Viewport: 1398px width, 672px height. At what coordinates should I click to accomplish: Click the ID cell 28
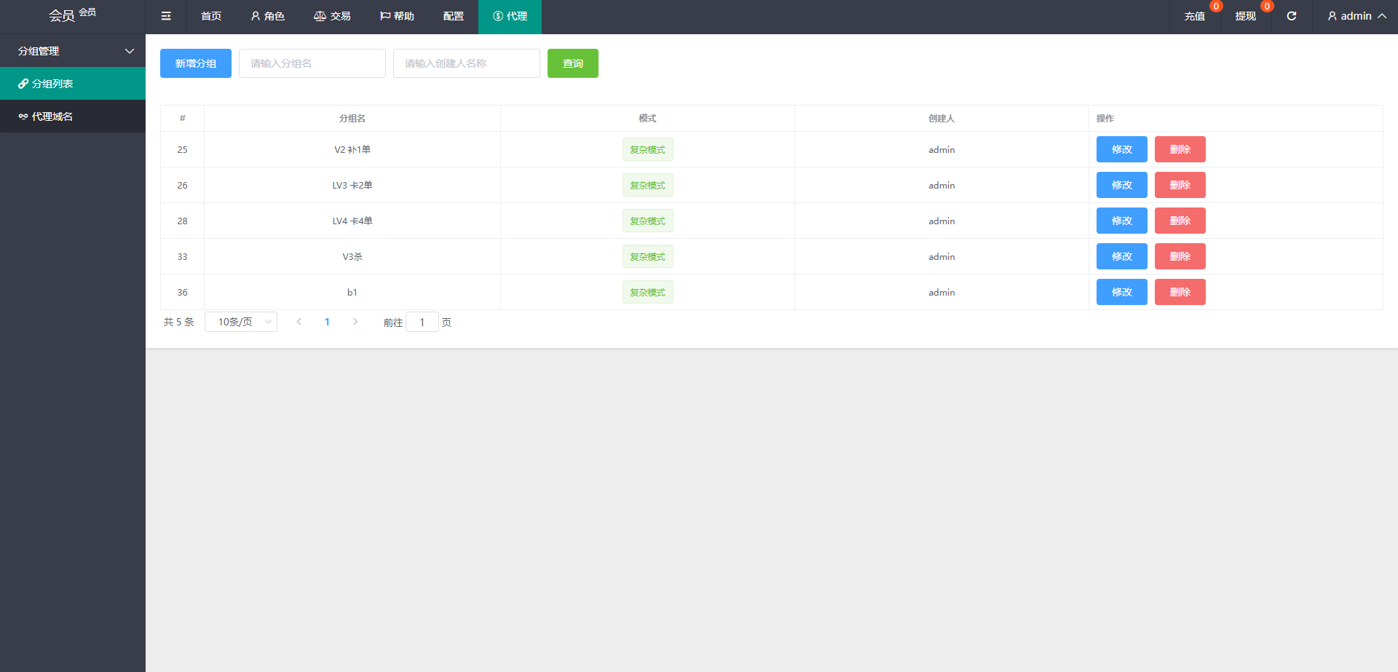pyautogui.click(x=182, y=221)
